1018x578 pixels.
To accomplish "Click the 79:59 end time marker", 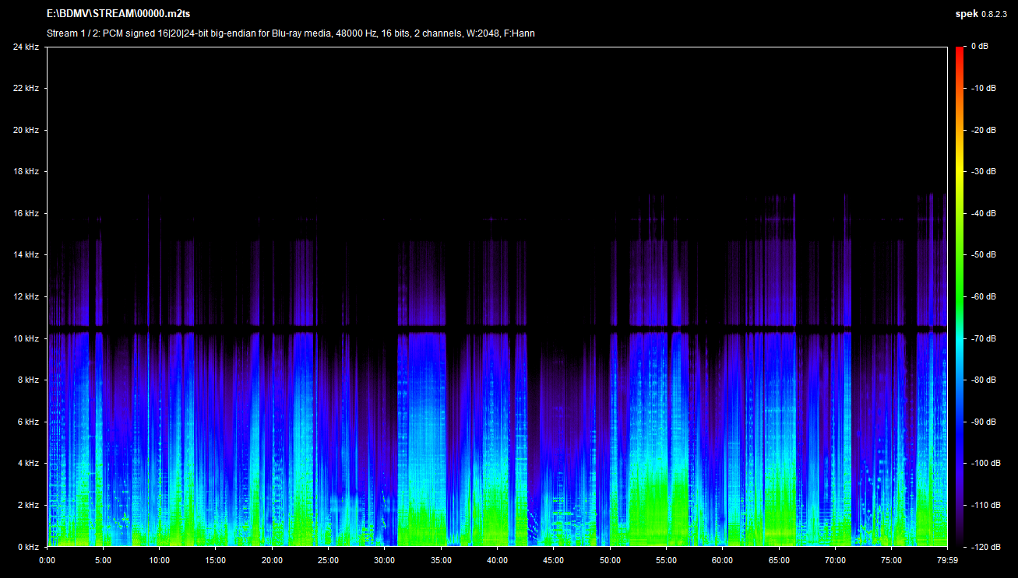I will tap(947, 559).
